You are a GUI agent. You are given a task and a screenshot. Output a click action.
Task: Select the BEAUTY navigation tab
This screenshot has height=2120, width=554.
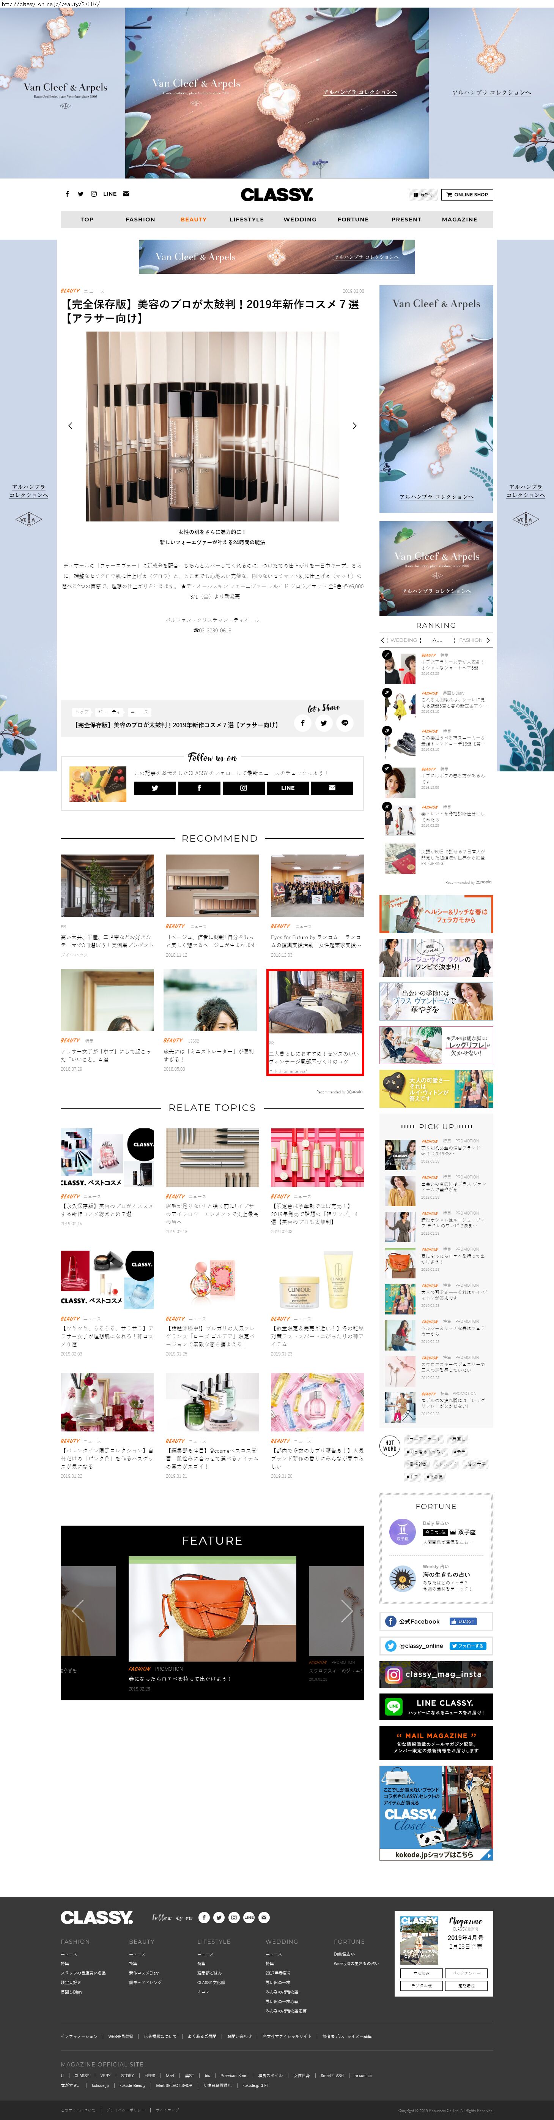click(194, 220)
